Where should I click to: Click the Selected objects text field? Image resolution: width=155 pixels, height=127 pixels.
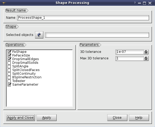click(x=97, y=35)
